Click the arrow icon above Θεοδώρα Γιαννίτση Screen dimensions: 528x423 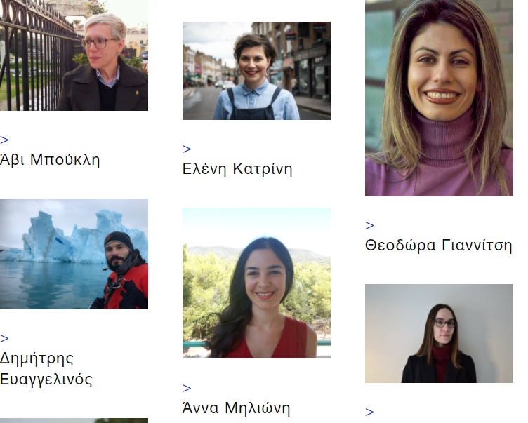click(x=369, y=225)
